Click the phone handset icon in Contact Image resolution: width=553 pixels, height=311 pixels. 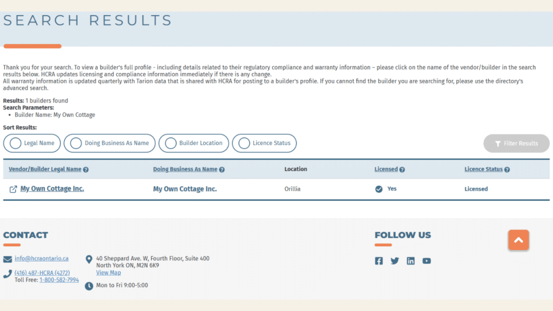8,274
